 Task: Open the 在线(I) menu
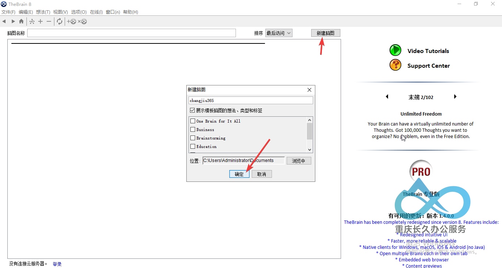[96, 12]
